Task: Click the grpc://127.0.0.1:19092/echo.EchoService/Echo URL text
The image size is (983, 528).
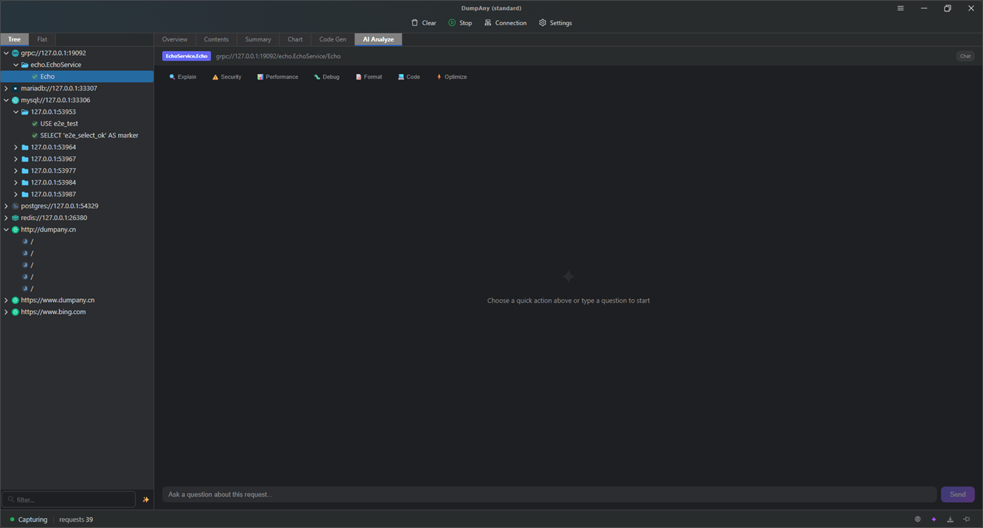Action: [x=278, y=56]
